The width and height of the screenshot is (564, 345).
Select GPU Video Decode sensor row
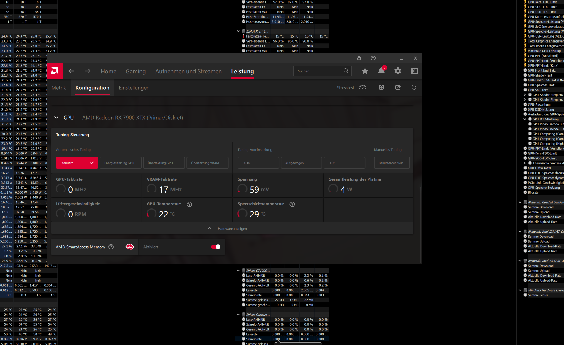coord(546,124)
